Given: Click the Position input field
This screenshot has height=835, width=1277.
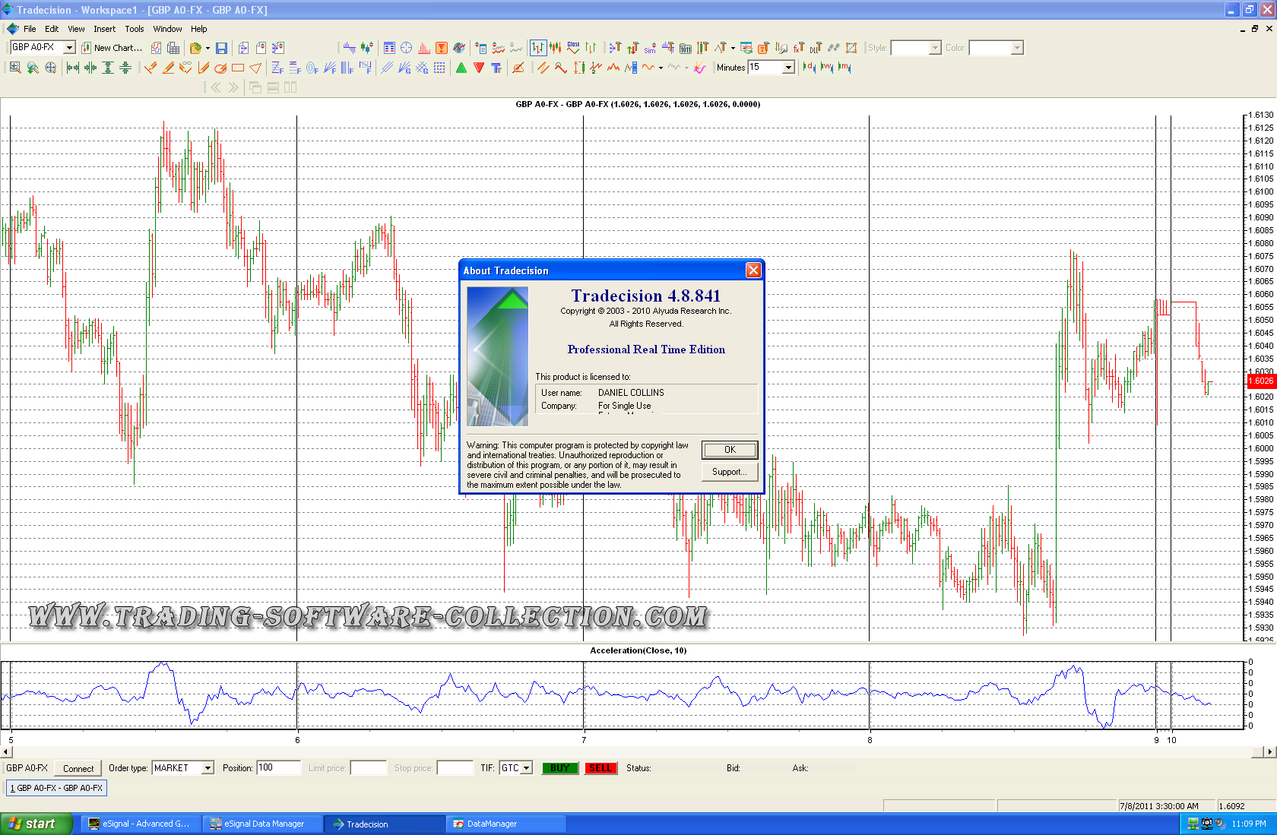Looking at the screenshot, I should pyautogui.click(x=278, y=768).
